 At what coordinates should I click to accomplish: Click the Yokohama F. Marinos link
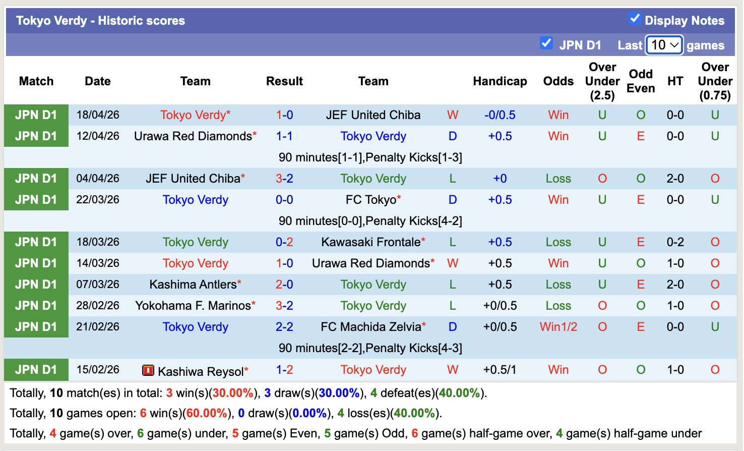[x=193, y=305]
